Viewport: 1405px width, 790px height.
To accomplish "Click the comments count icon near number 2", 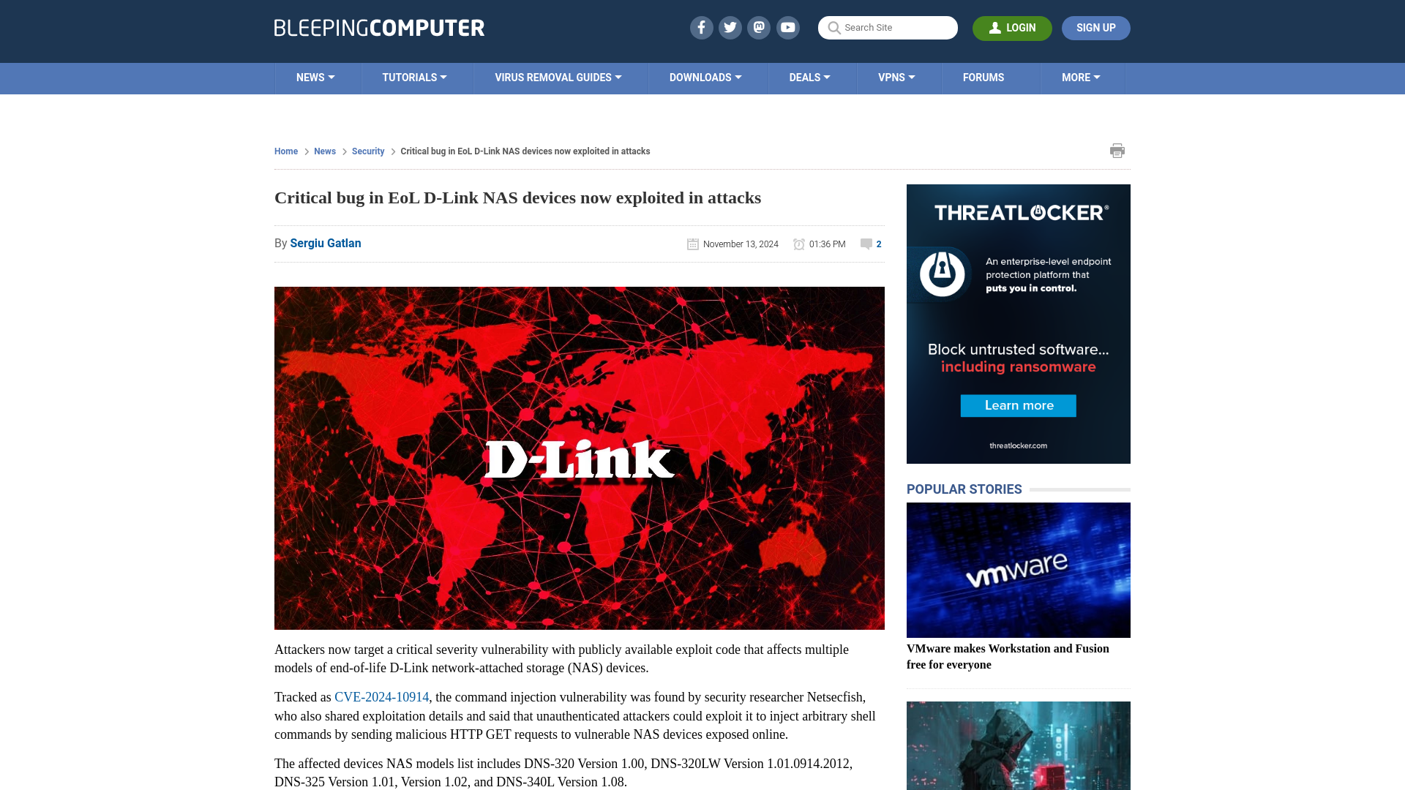I will click(866, 243).
